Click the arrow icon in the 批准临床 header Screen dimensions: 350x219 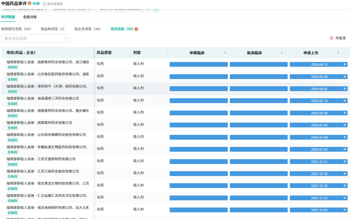click(x=282, y=53)
